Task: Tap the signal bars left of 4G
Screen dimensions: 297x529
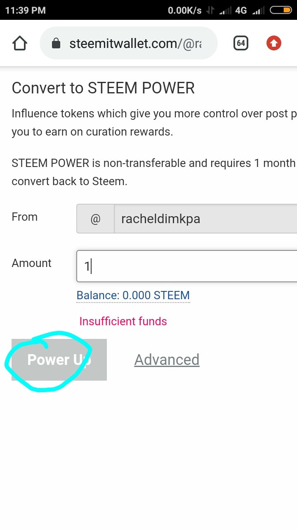Action: point(225,10)
